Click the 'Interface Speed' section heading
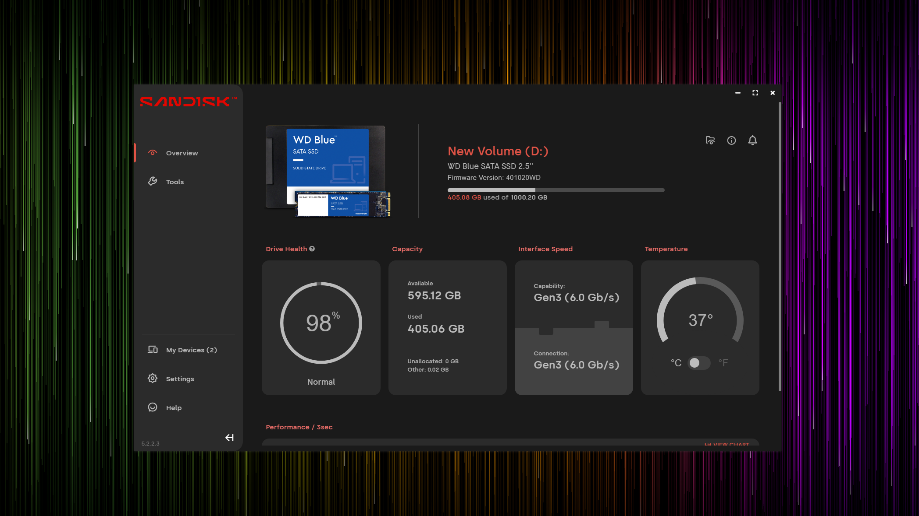This screenshot has height=516, width=919. click(x=545, y=249)
